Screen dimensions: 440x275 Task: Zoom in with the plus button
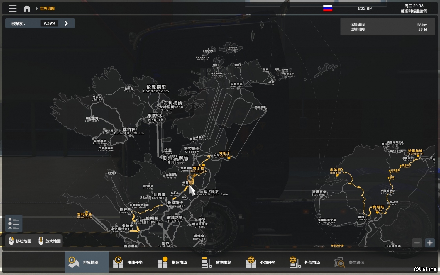(x=430, y=243)
